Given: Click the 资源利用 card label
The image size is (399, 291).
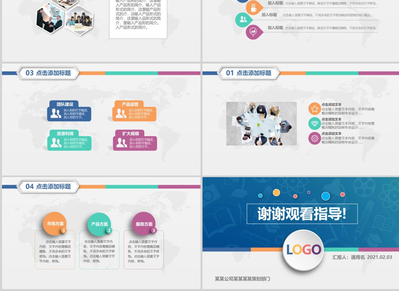Looking at the screenshot, I should [65, 134].
